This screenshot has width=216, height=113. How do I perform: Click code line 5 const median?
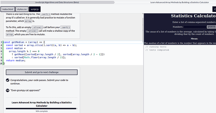point(16,48)
